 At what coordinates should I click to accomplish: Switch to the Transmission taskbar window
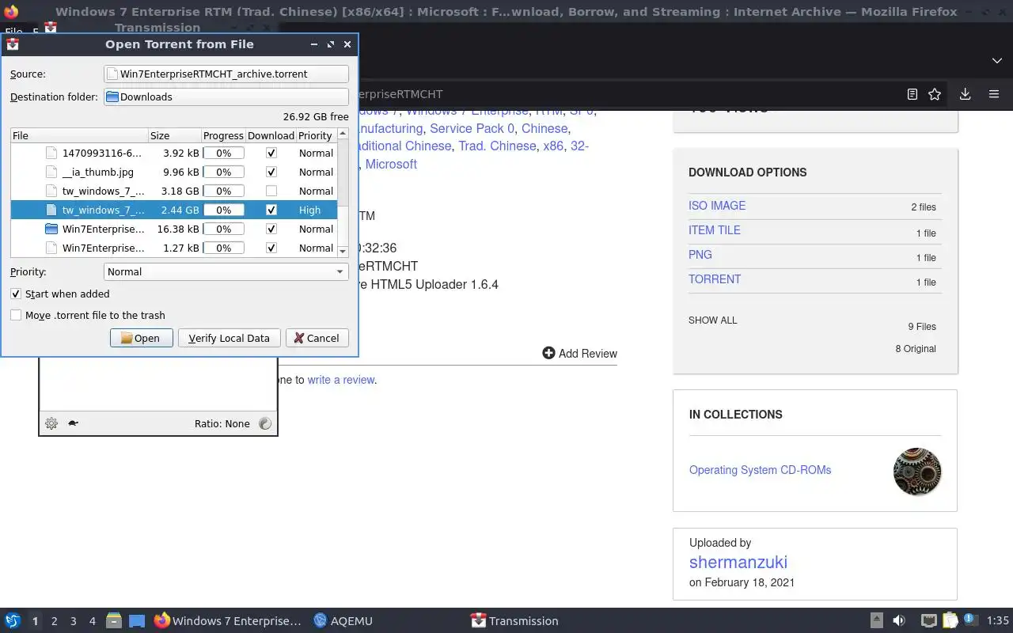click(x=514, y=621)
